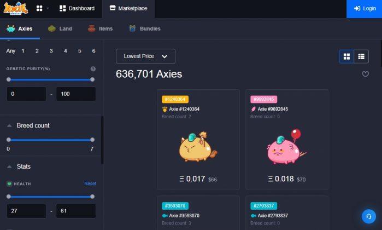Screen dimensions: 382x230
Task: Open the Bundles category tab
Action: click(x=145, y=28)
